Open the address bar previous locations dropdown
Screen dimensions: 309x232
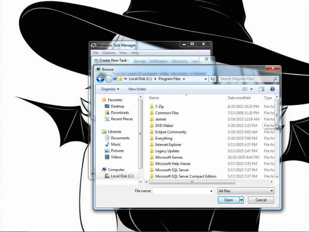point(205,79)
